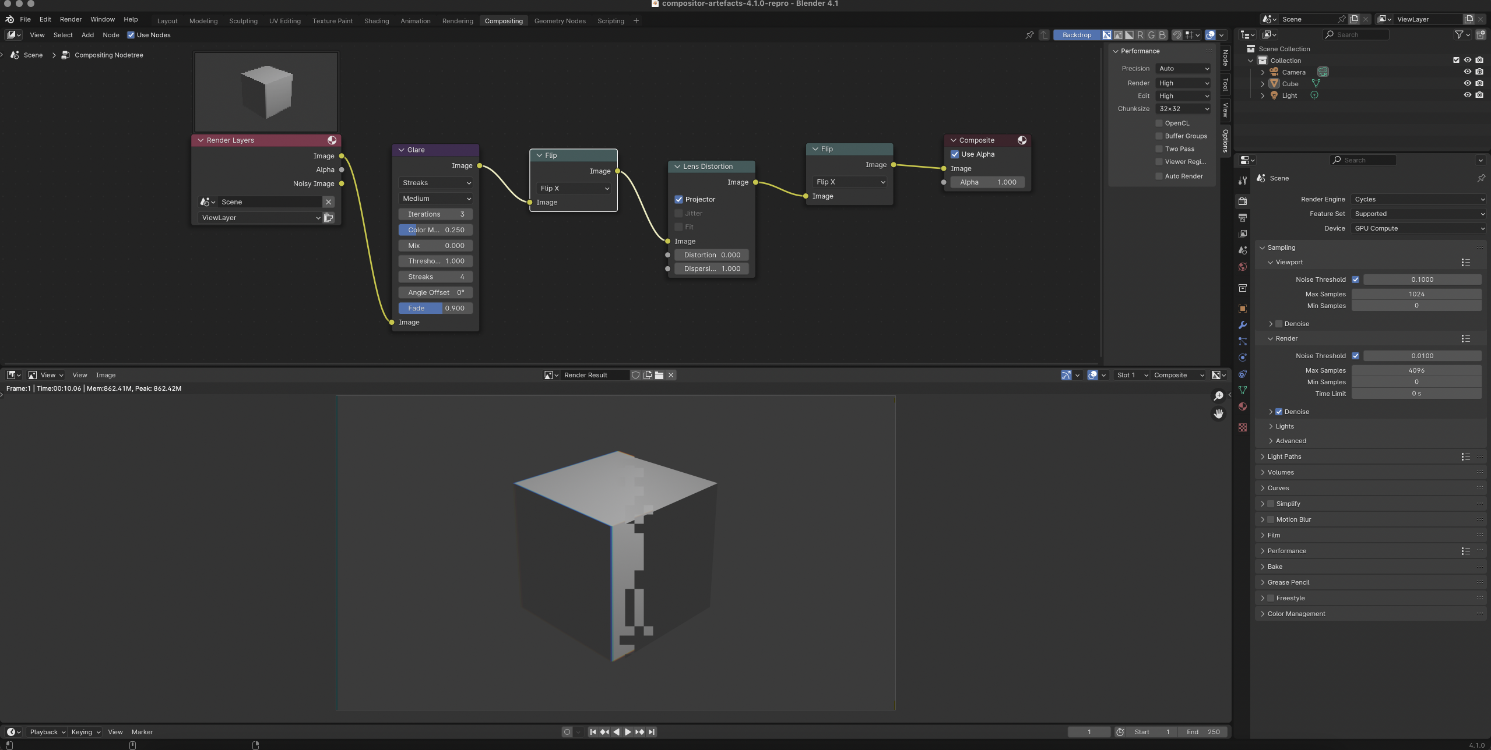Disable Use Alpha on Composite node
This screenshot has height=750, width=1491.
tap(955, 154)
